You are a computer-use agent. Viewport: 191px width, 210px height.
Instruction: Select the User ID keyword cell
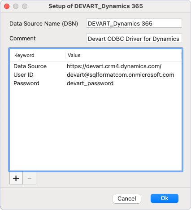click(x=23, y=74)
